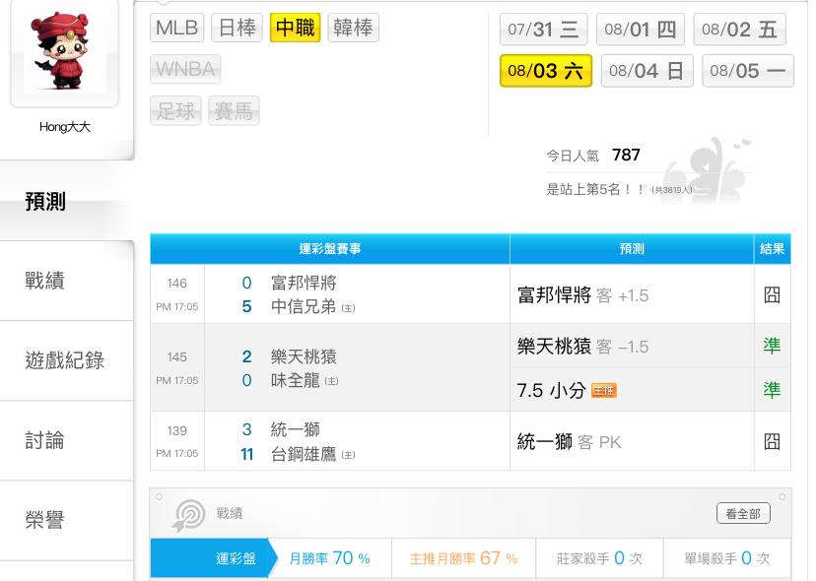The height and width of the screenshot is (581, 816).
Task: Select the WNBA league tab
Action: 185,69
